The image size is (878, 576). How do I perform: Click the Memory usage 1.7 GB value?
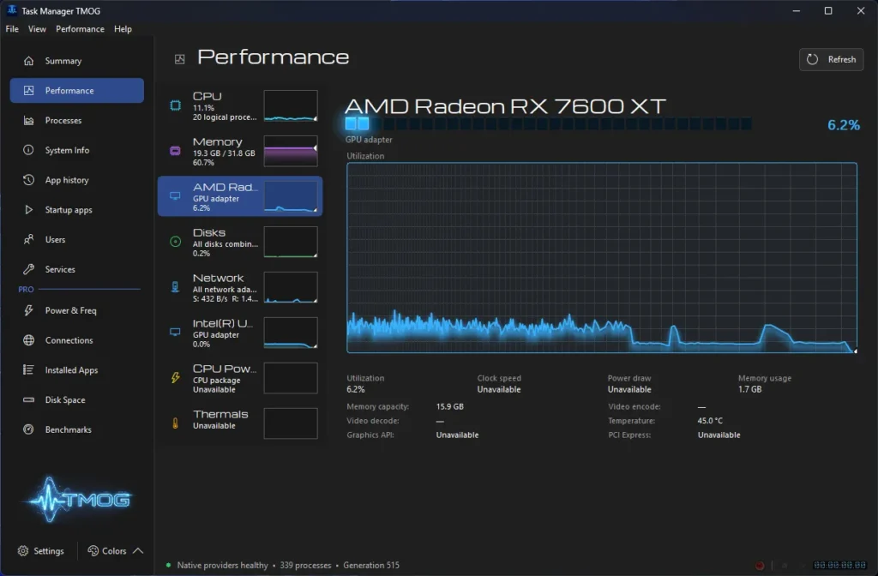point(749,389)
